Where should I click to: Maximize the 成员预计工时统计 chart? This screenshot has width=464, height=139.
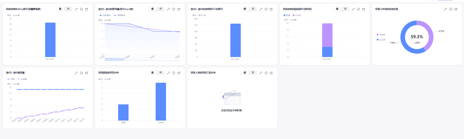pyautogui.click(x=261, y=9)
